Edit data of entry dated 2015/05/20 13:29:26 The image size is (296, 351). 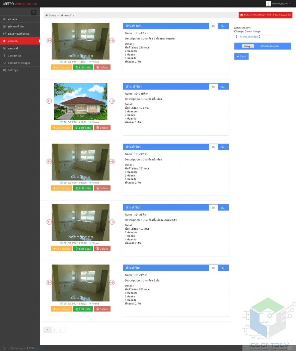tap(83, 188)
